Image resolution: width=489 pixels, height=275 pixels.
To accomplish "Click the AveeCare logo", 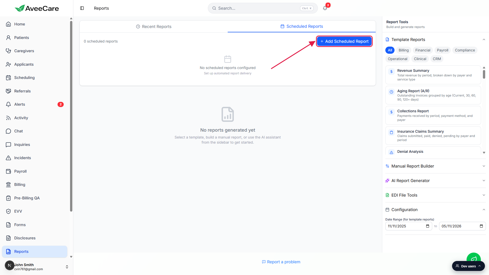I will point(37,8).
